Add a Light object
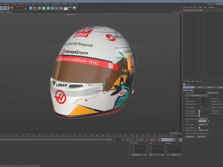Viewport: 223px width, 167px height. pos(74,8)
